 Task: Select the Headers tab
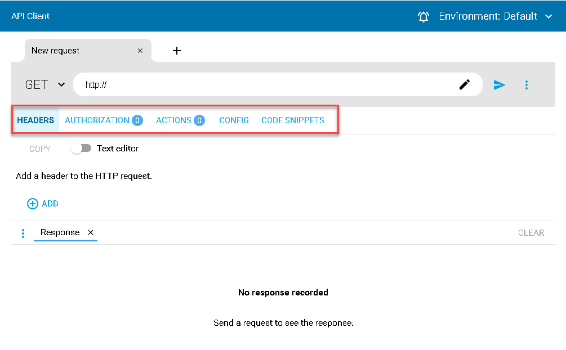point(35,120)
